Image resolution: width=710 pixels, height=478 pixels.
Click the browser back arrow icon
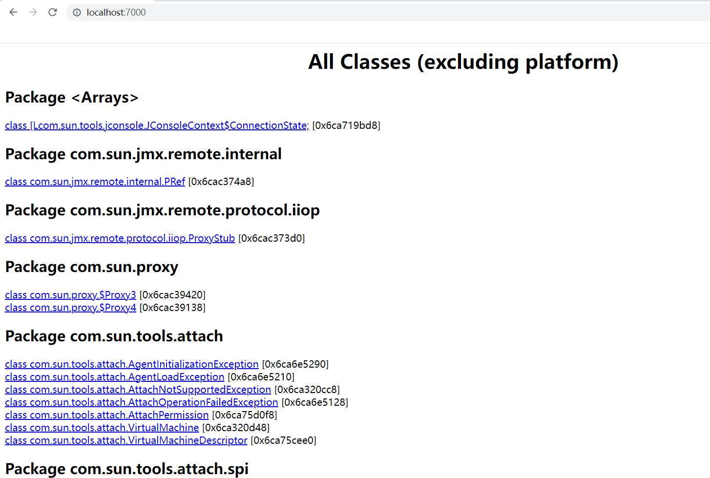[x=13, y=12]
